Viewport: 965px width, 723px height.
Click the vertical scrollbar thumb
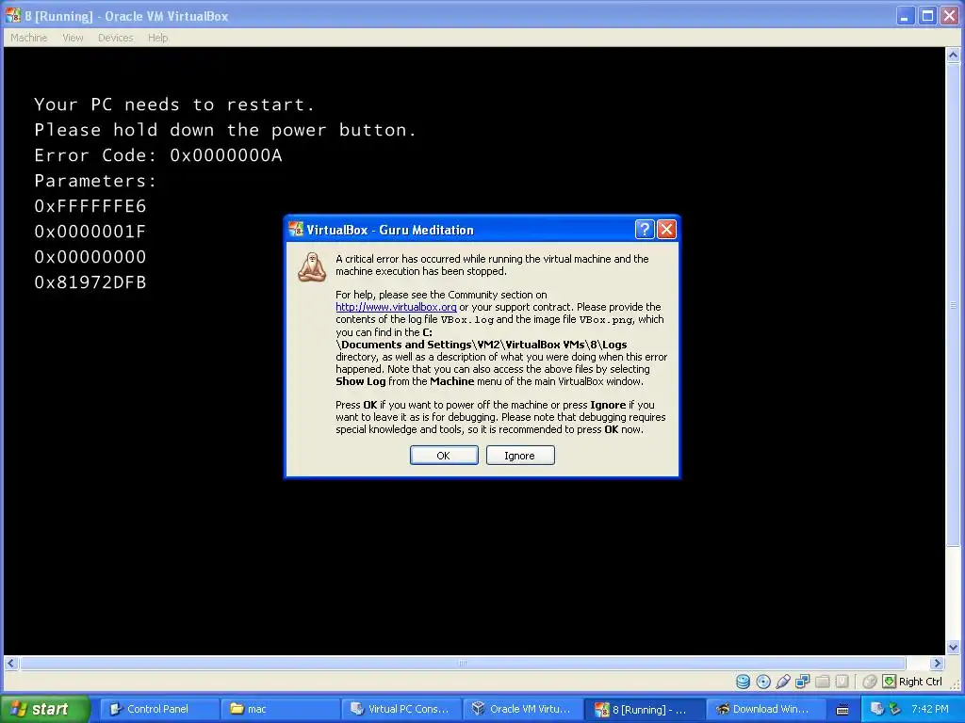953,304
